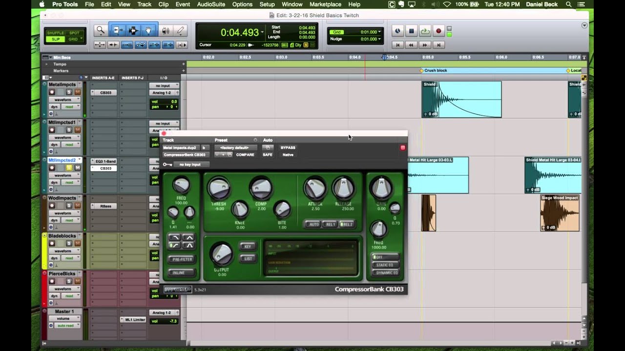Viewport: 625px width, 351px height.
Task: Click the Tab to Transients icon
Action: (113, 45)
